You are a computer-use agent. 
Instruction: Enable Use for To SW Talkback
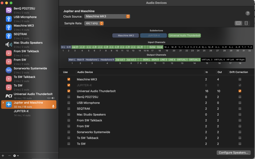pos(69,138)
